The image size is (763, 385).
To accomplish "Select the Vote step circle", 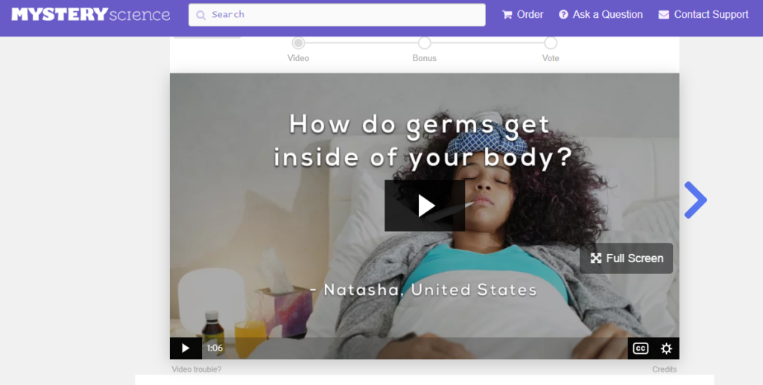I will point(551,43).
